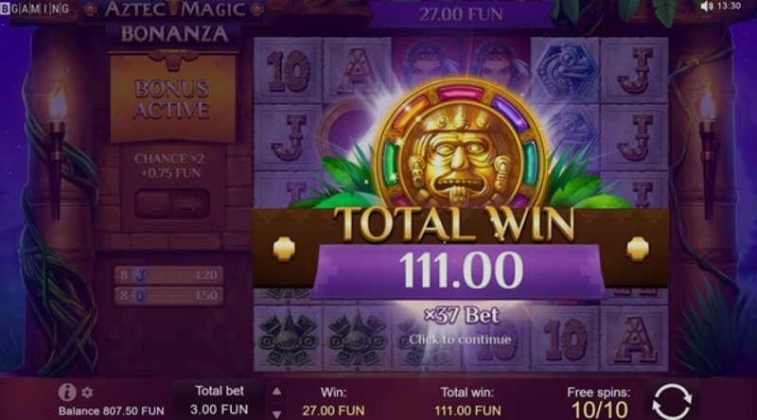The height and width of the screenshot is (420, 757).
Task: Mute sound with speaker icon
Action: click(707, 7)
